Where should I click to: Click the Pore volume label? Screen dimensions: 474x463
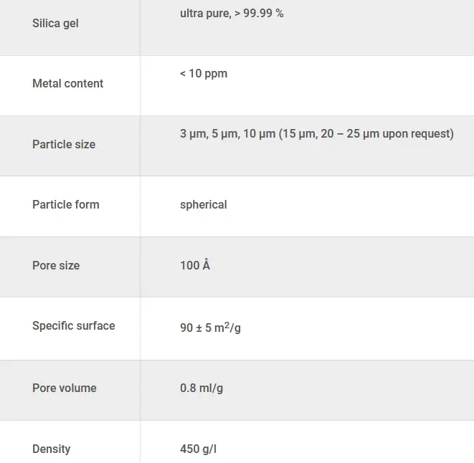(65, 388)
